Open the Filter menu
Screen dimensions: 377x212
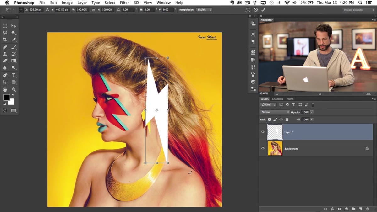point(124,3)
